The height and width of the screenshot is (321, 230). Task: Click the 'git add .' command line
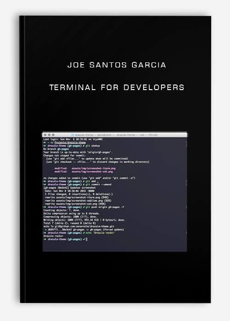71,181
